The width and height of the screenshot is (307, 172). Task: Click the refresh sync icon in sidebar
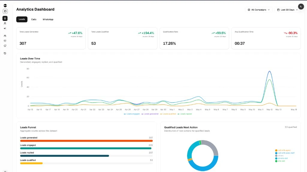(5, 46)
